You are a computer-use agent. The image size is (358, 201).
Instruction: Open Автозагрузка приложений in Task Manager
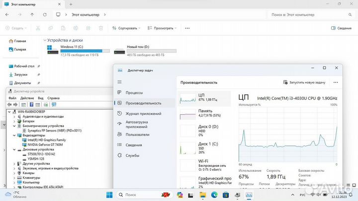(144, 124)
